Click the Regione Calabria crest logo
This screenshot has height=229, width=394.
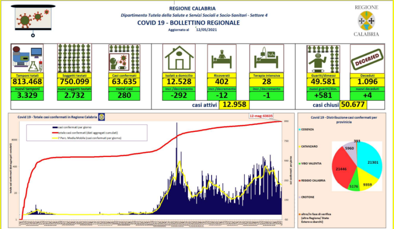[x=366, y=20]
